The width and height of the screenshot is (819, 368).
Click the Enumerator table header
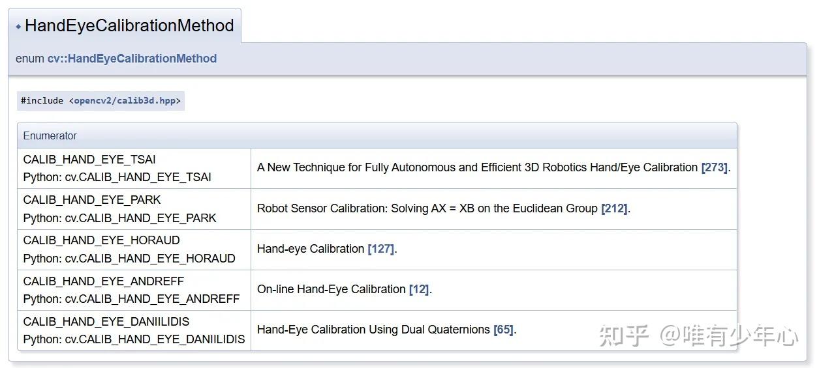coord(50,135)
